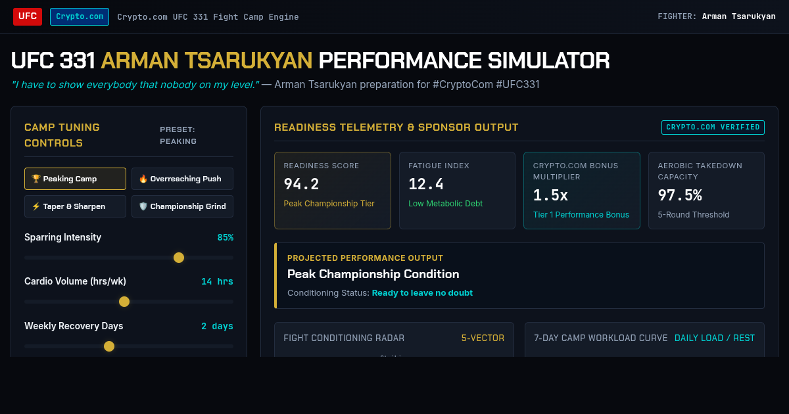The image size is (789, 414).
Task: Select the Peaking Camp preset
Action: (x=75, y=179)
